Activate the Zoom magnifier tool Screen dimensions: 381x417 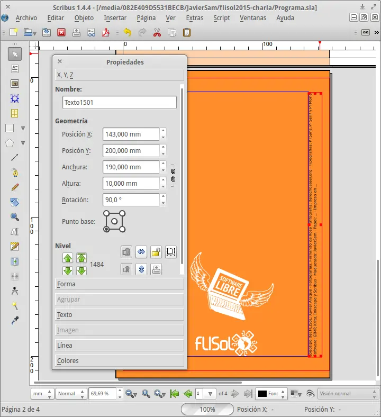(15, 217)
